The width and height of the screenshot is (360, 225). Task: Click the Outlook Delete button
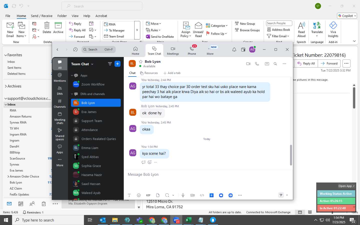47,27
